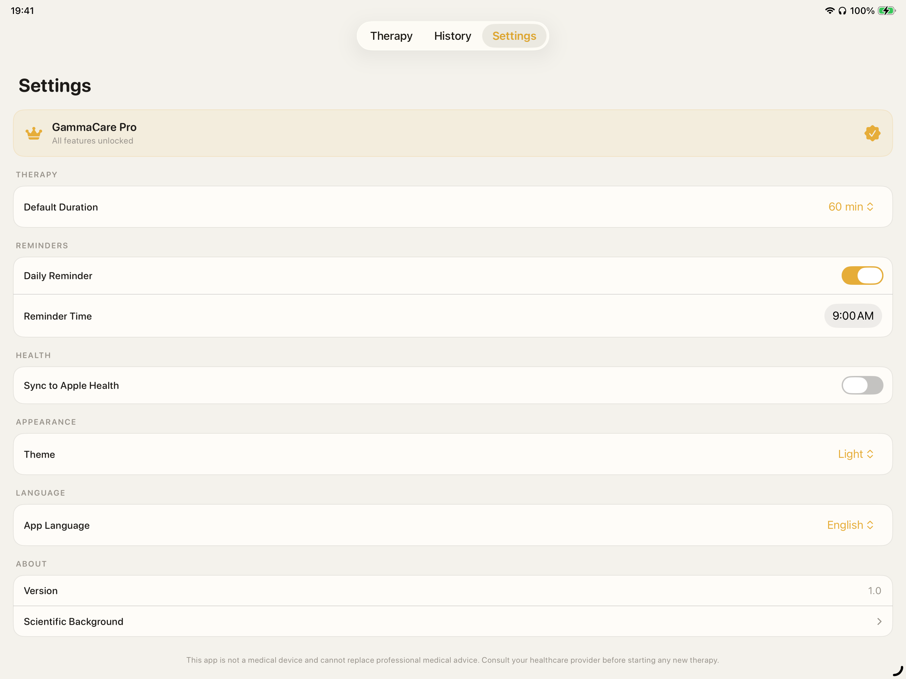Image resolution: width=906 pixels, height=679 pixels.
Task: Open the Theme Light picker
Action: [x=856, y=454]
